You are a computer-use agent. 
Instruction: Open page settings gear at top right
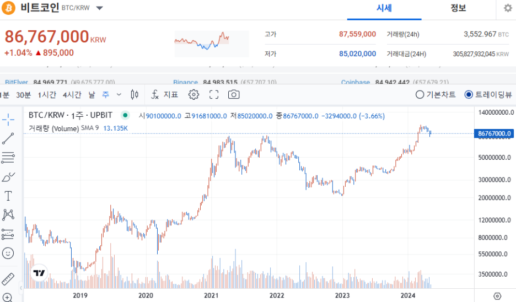click(x=508, y=8)
